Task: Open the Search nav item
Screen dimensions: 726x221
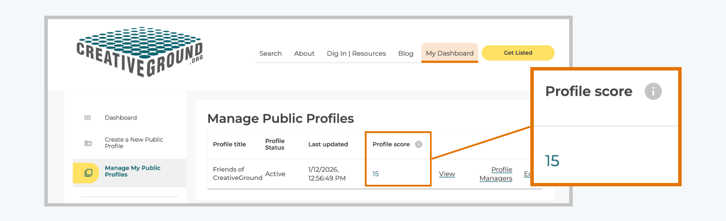Action: 270,53
